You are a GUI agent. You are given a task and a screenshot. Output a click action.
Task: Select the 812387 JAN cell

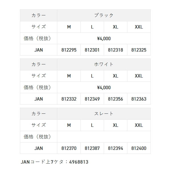pos(92,148)
